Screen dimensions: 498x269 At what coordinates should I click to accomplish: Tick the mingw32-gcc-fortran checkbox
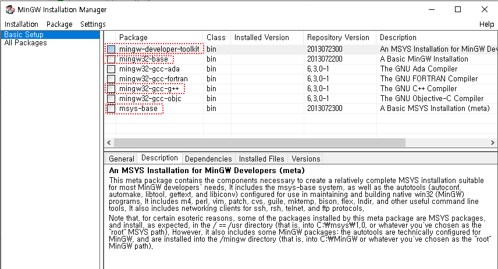111,78
